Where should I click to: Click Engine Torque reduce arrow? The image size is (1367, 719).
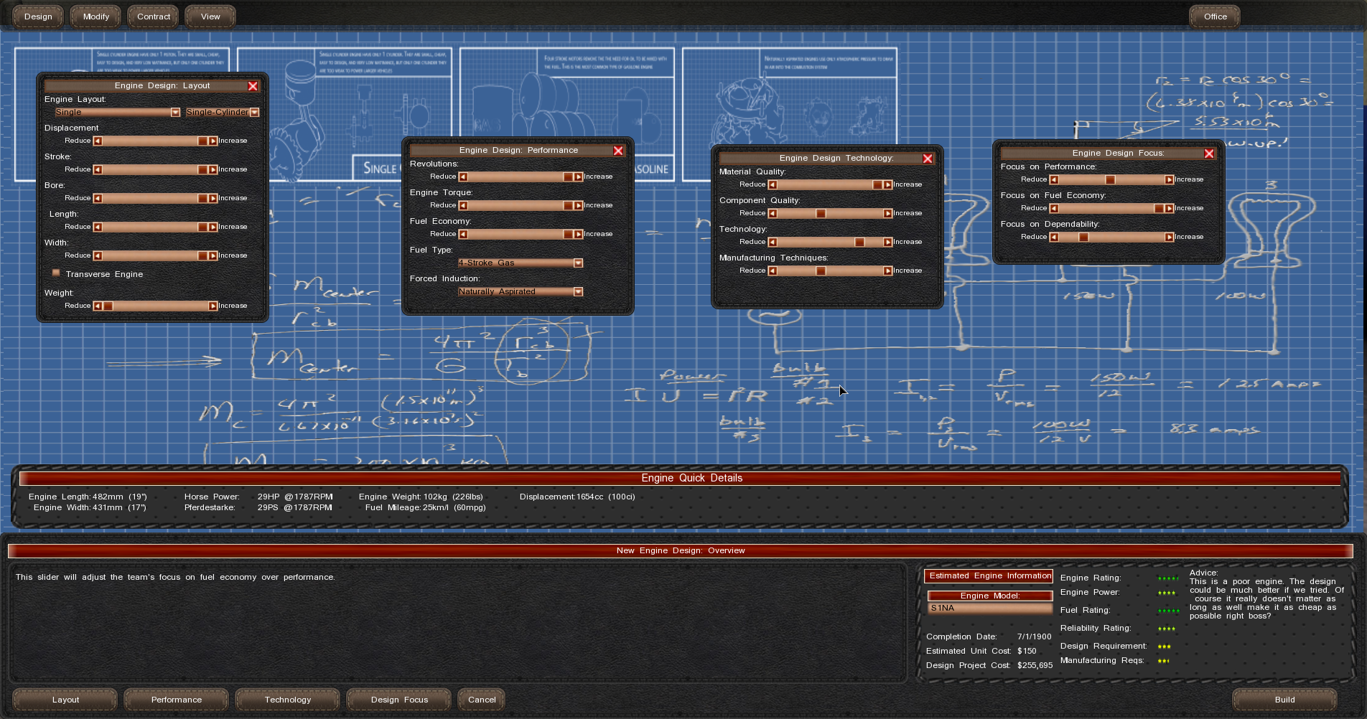click(463, 206)
